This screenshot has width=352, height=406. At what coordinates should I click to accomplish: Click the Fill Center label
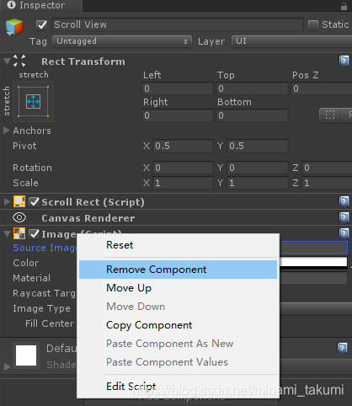pyautogui.click(x=50, y=323)
